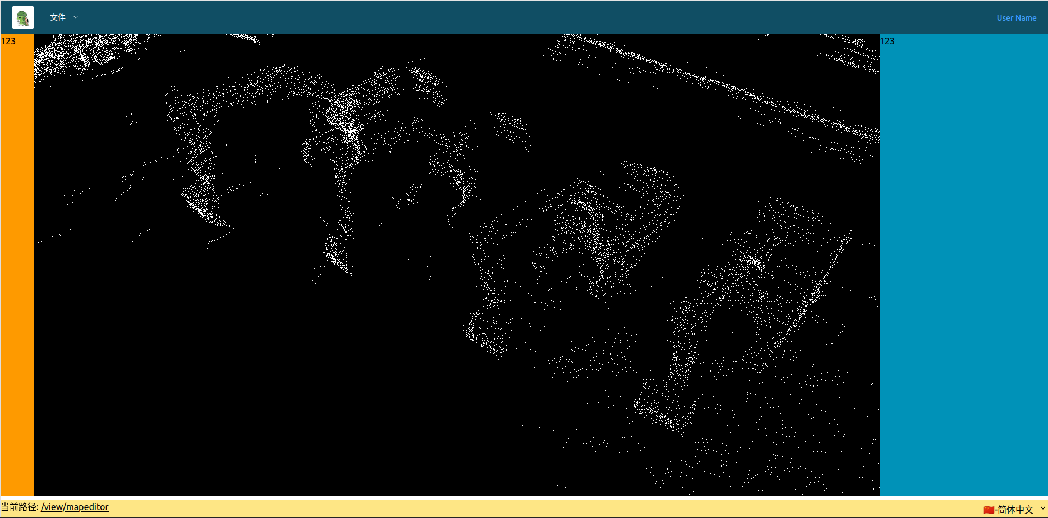
Task: Click the Chinese flag icon
Action: 989,509
